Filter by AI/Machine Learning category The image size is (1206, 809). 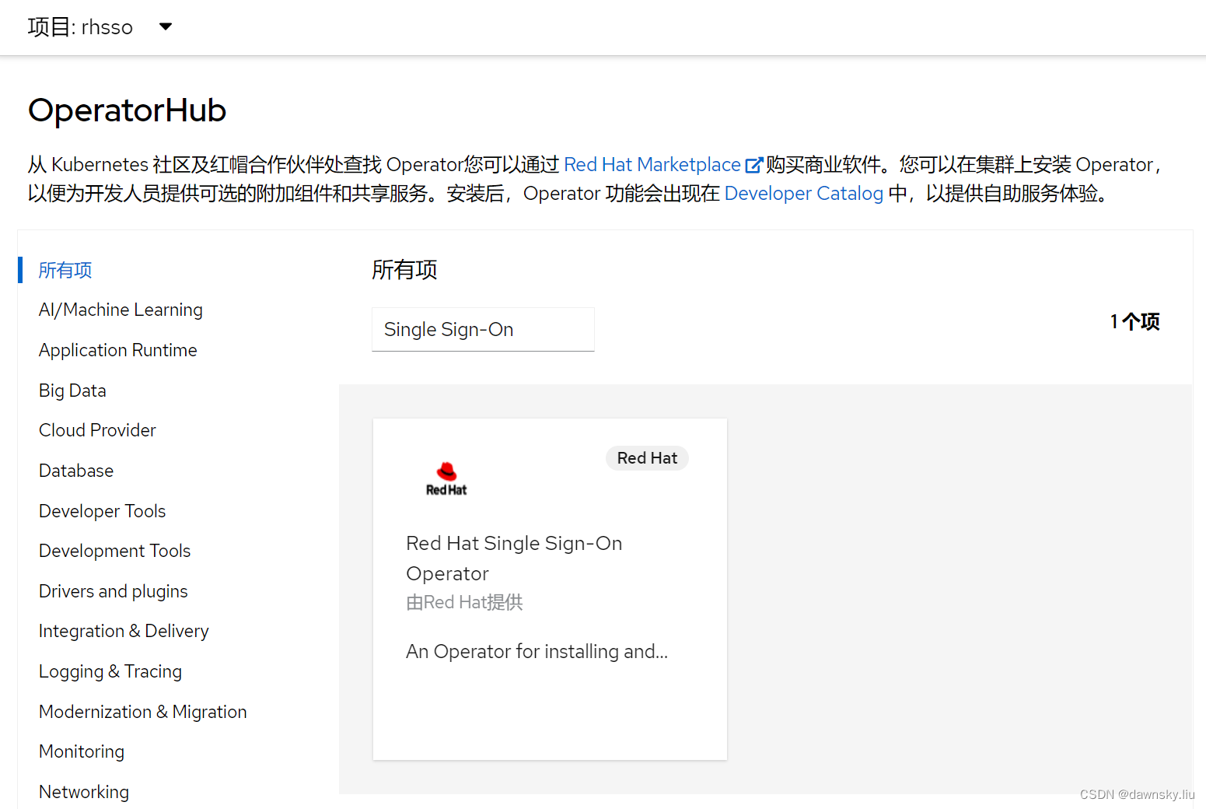pos(121,310)
